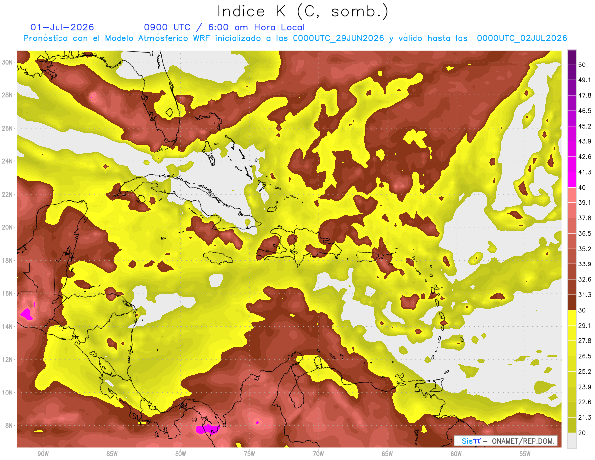Image resolution: width=595 pixels, height=460 pixels.
Task: Click the colorbar label '50'
Action: [x=582, y=65]
